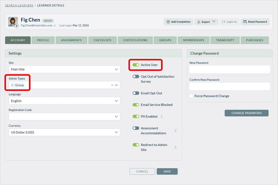Open the PII Enabled info icon

click(x=161, y=116)
